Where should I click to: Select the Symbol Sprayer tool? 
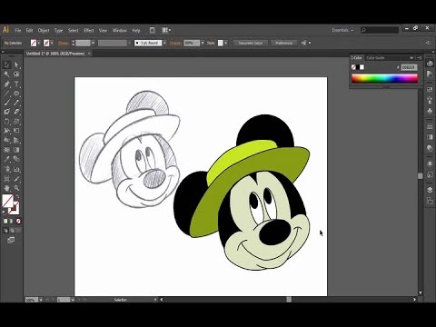(7, 169)
